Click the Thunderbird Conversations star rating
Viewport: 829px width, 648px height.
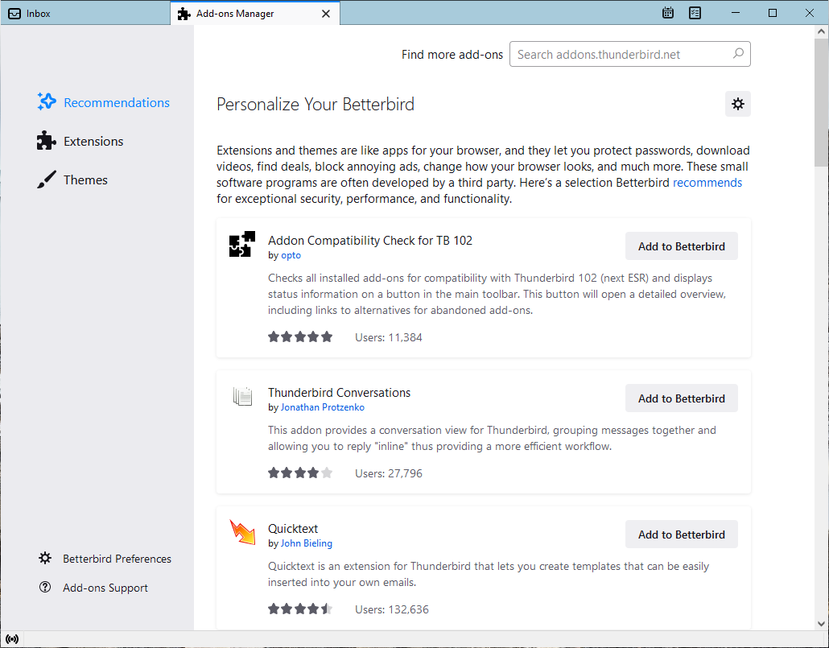(x=300, y=473)
